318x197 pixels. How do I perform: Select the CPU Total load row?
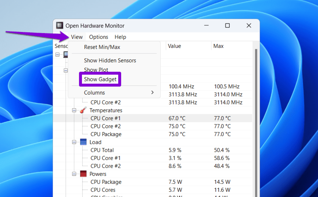(102, 150)
